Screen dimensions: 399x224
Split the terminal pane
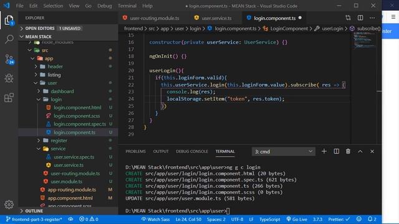tap(337, 151)
